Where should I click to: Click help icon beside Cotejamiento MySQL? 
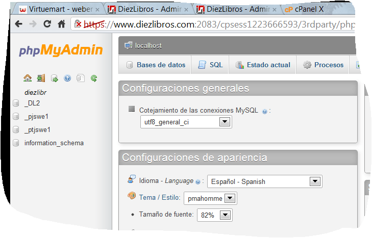[264, 112]
